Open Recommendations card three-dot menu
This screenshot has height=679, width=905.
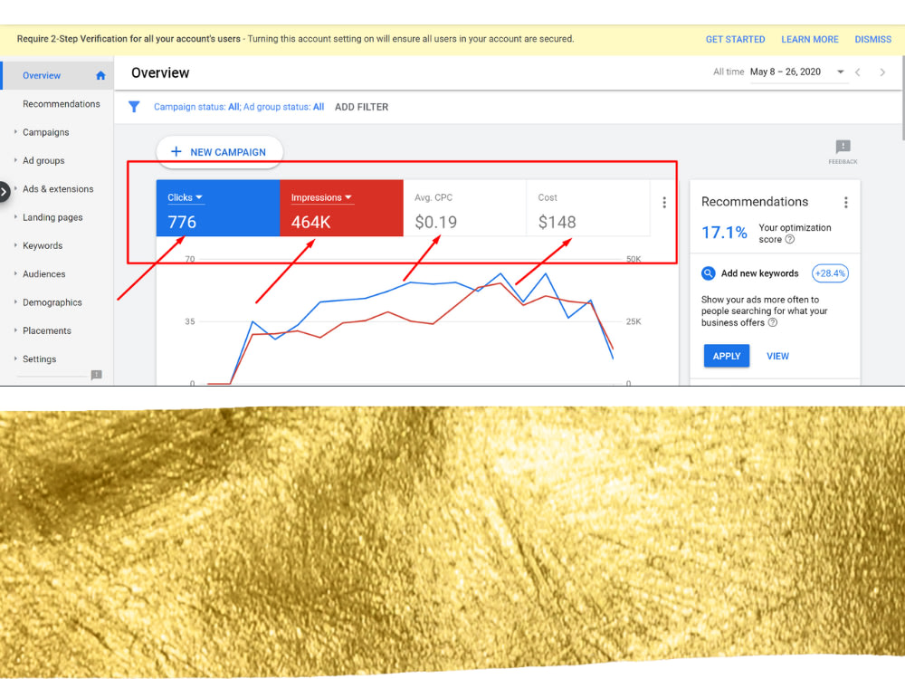tap(845, 202)
